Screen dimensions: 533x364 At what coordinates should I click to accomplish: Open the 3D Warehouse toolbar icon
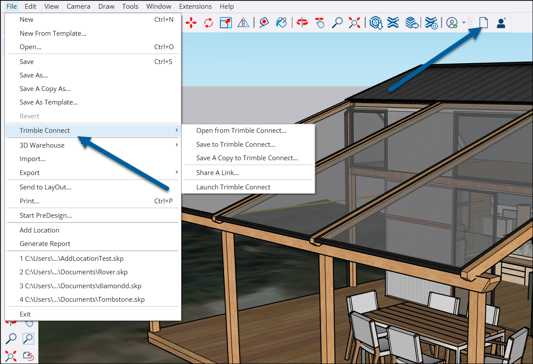(376, 23)
